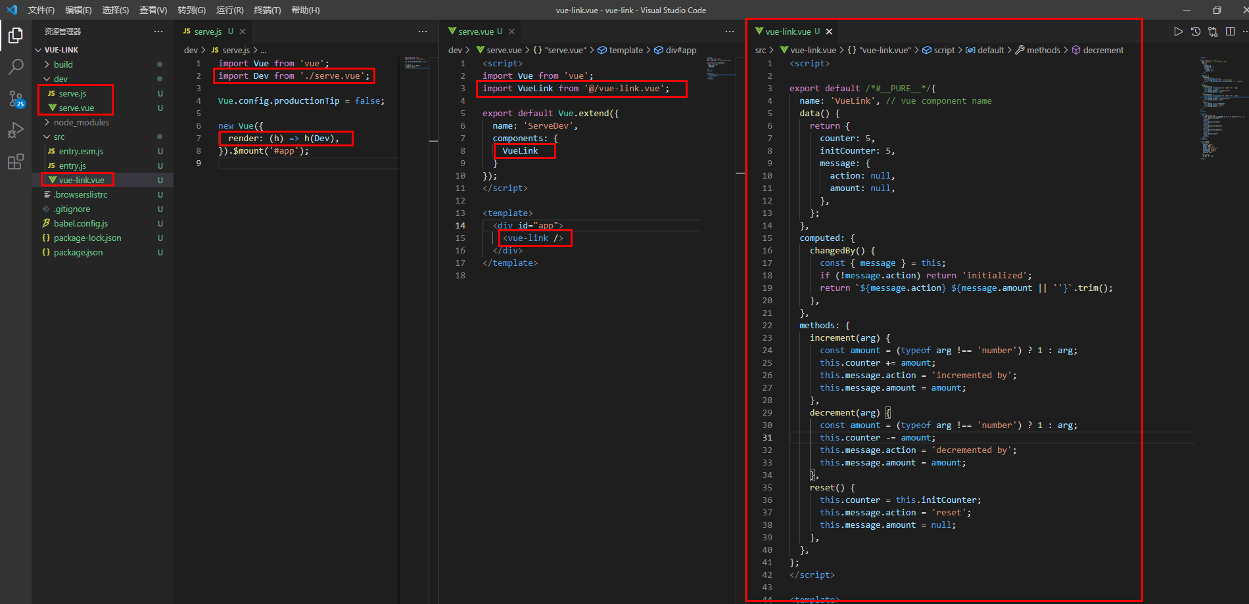
Task: Open the Extensions view
Action: pyautogui.click(x=16, y=162)
